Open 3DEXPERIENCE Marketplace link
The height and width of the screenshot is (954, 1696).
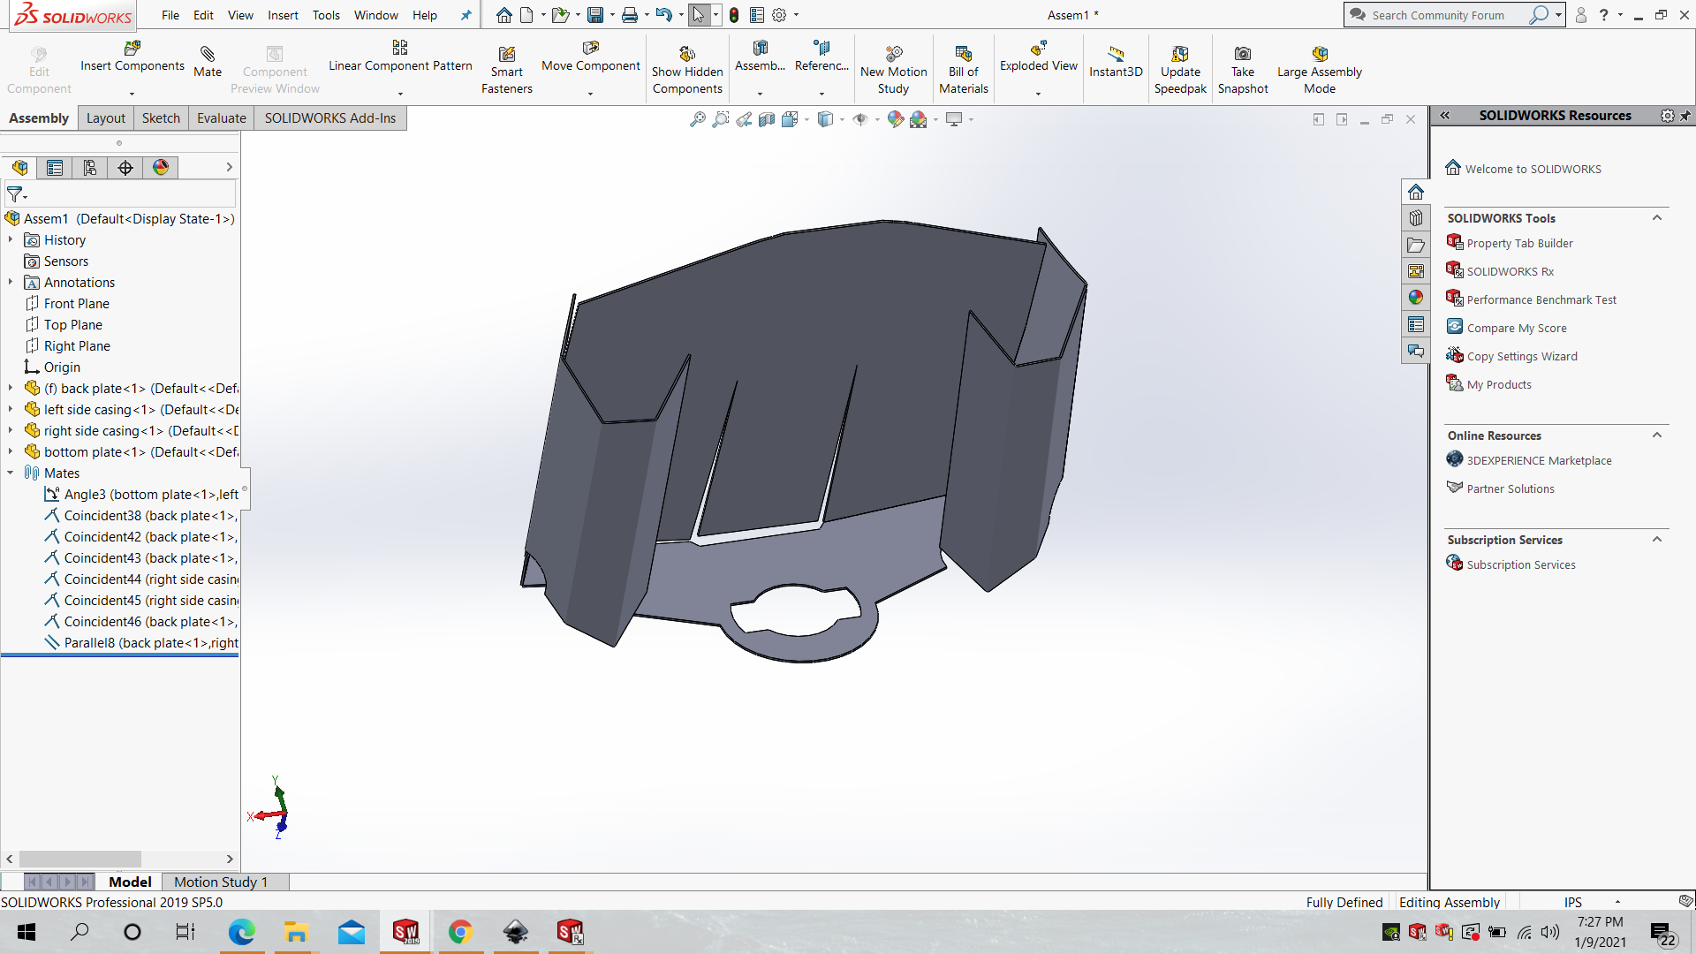[x=1539, y=461]
